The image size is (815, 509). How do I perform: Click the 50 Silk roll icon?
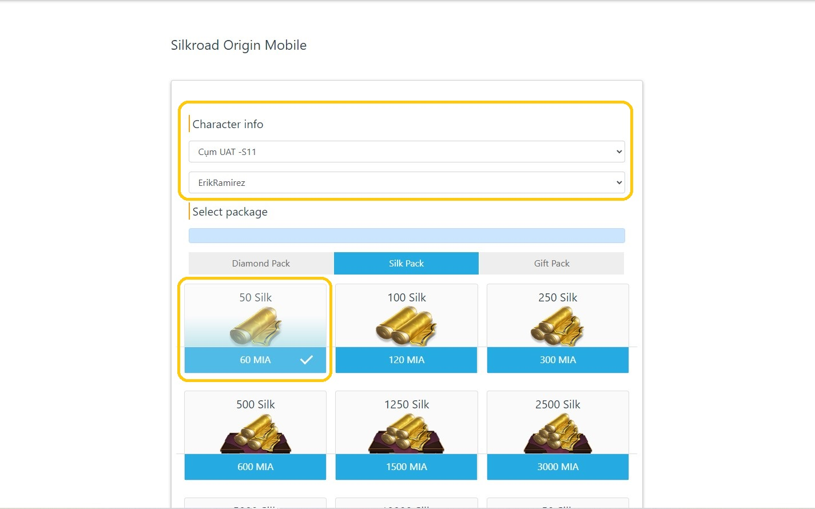255,327
